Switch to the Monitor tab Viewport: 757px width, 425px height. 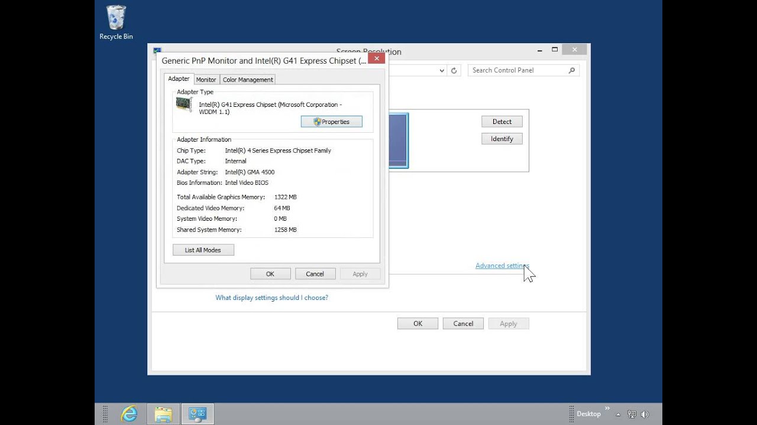point(206,80)
